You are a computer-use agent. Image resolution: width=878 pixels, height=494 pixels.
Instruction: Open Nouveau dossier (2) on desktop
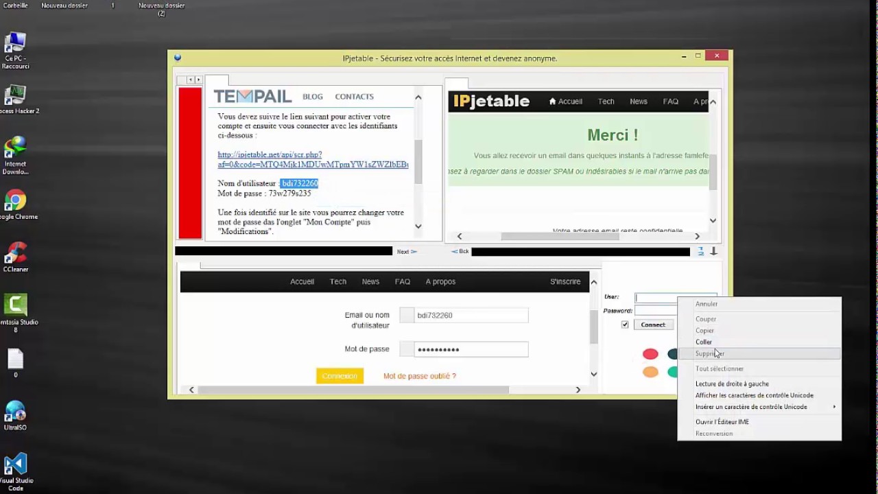tap(161, 9)
